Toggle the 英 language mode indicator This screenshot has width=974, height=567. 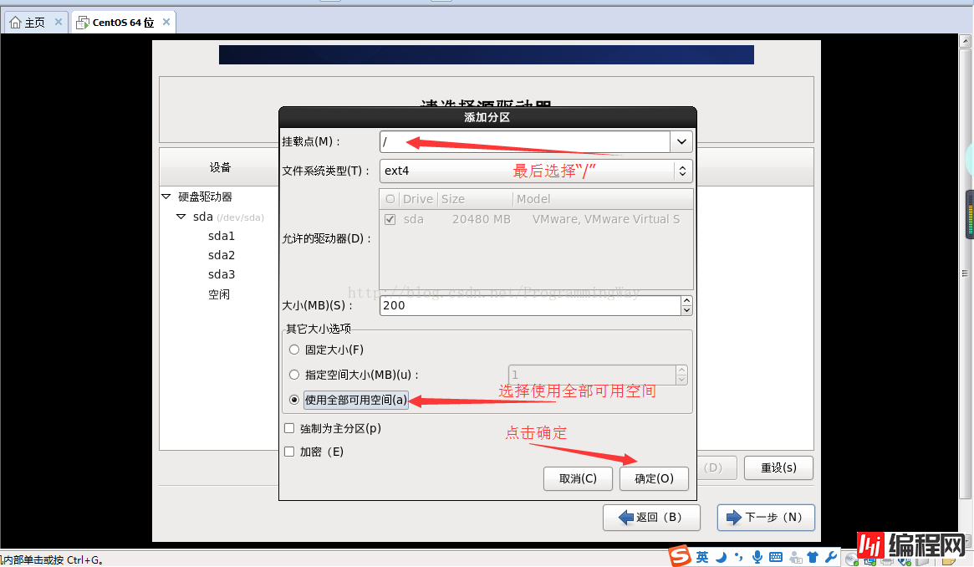point(702,557)
